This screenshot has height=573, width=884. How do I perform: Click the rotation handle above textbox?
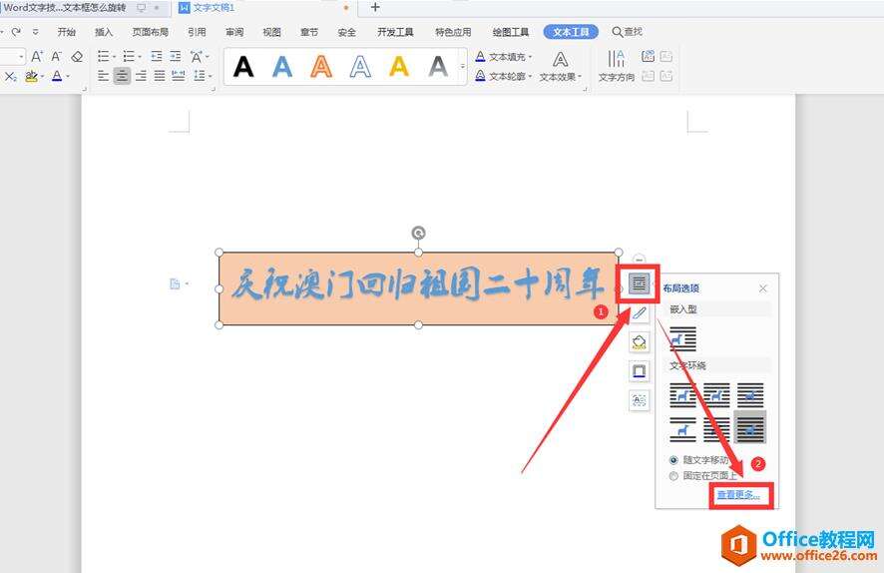[418, 233]
